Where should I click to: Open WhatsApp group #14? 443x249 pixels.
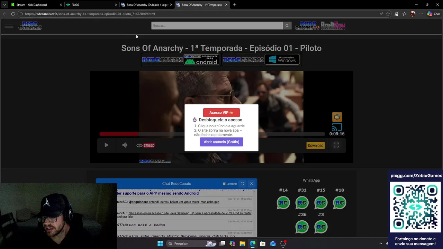[283, 203]
